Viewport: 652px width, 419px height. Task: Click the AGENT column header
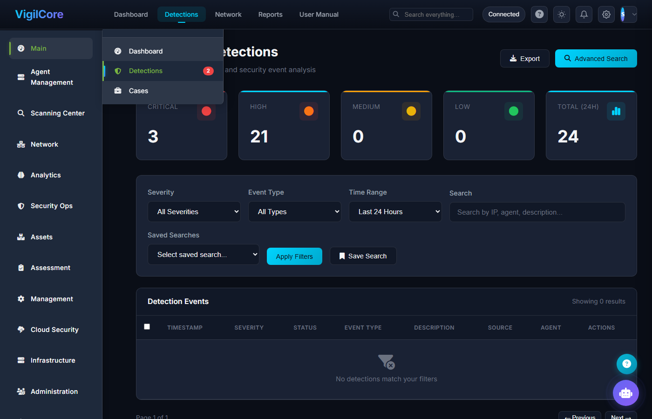tap(551, 328)
